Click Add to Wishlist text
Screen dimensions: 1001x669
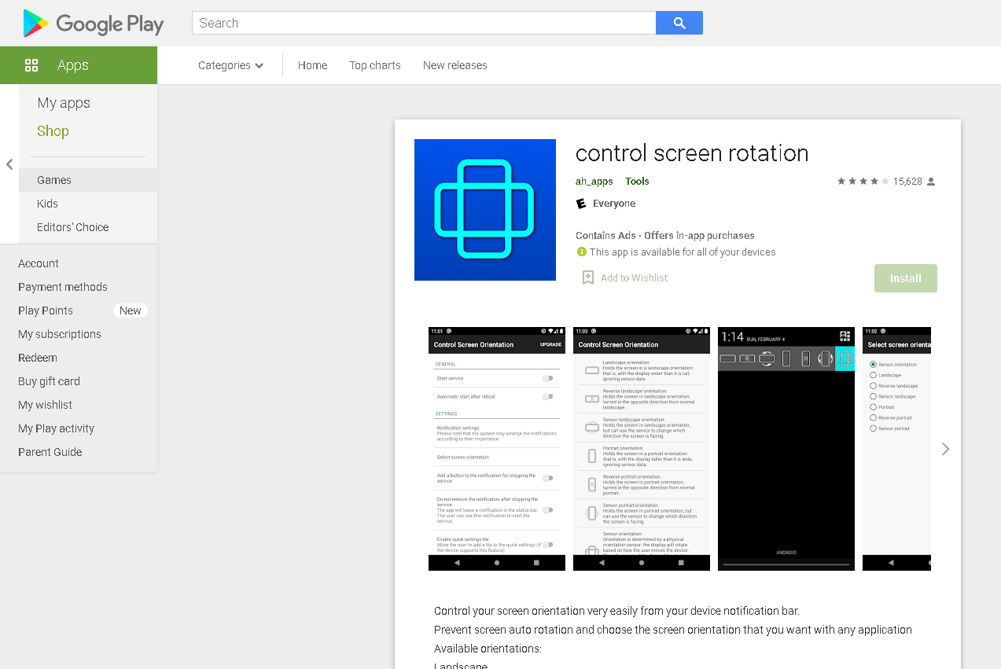coord(634,278)
